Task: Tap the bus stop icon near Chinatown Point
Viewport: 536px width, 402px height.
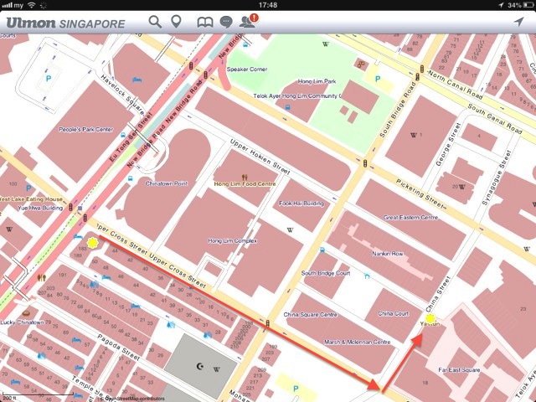Action: click(x=130, y=178)
